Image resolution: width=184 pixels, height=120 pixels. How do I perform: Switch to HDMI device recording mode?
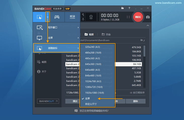[72, 17]
